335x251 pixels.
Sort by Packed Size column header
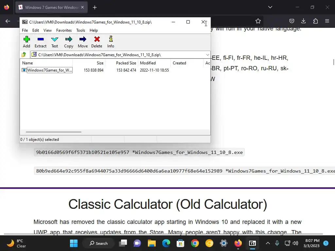click(122, 63)
